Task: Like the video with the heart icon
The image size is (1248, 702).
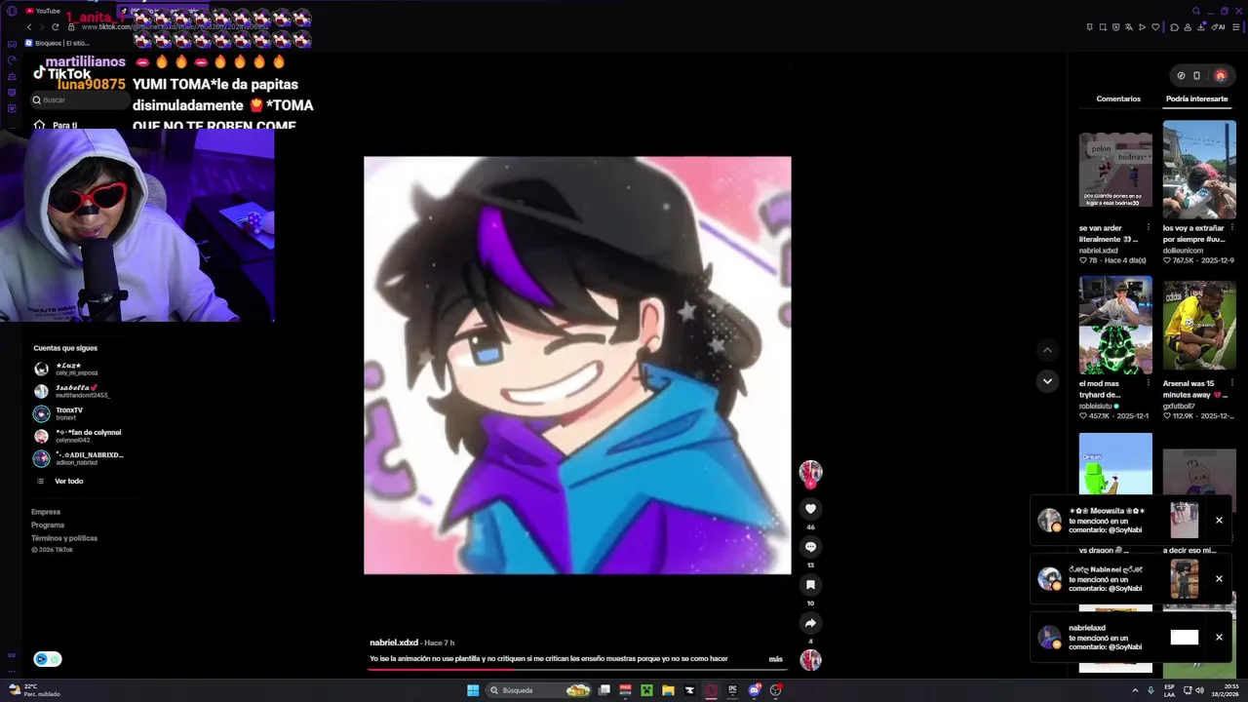Action: (x=810, y=509)
